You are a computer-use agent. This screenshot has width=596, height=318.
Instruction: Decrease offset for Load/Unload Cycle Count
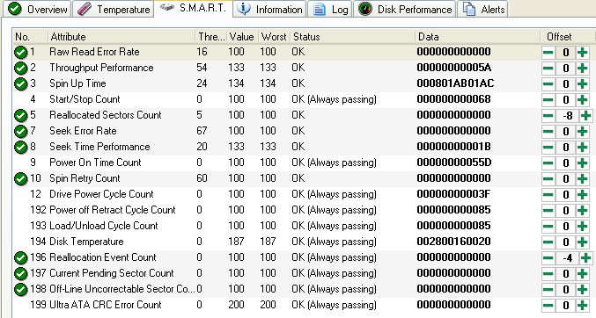click(548, 226)
